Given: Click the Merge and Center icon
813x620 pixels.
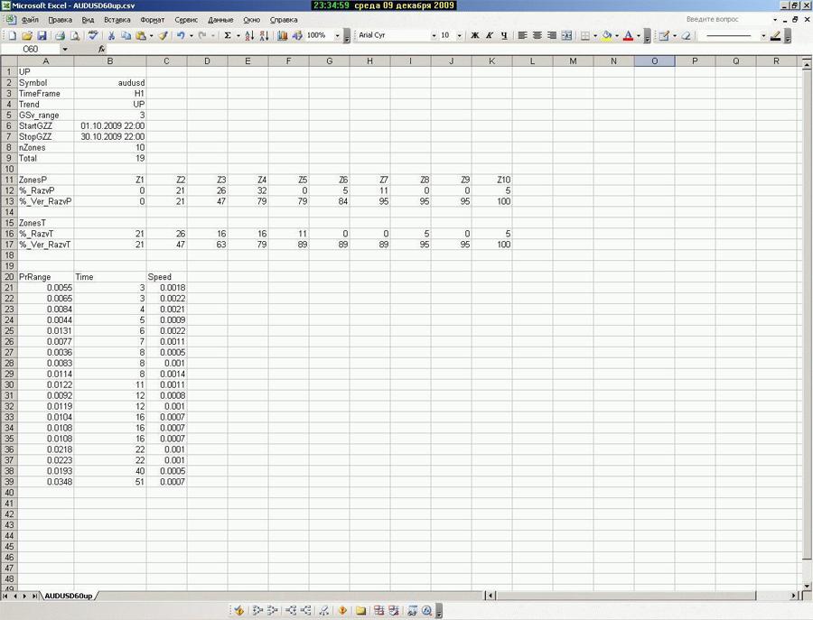Looking at the screenshot, I should (566, 35).
